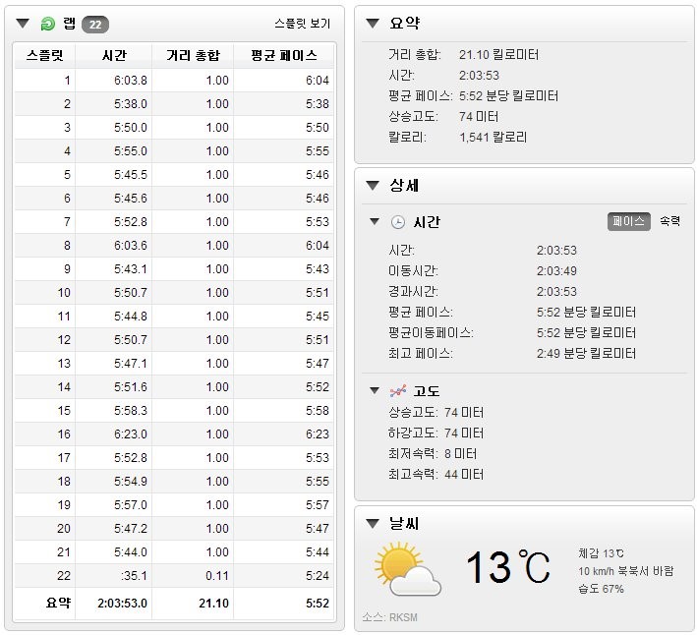Click the 시간 column header in table

coord(114,55)
